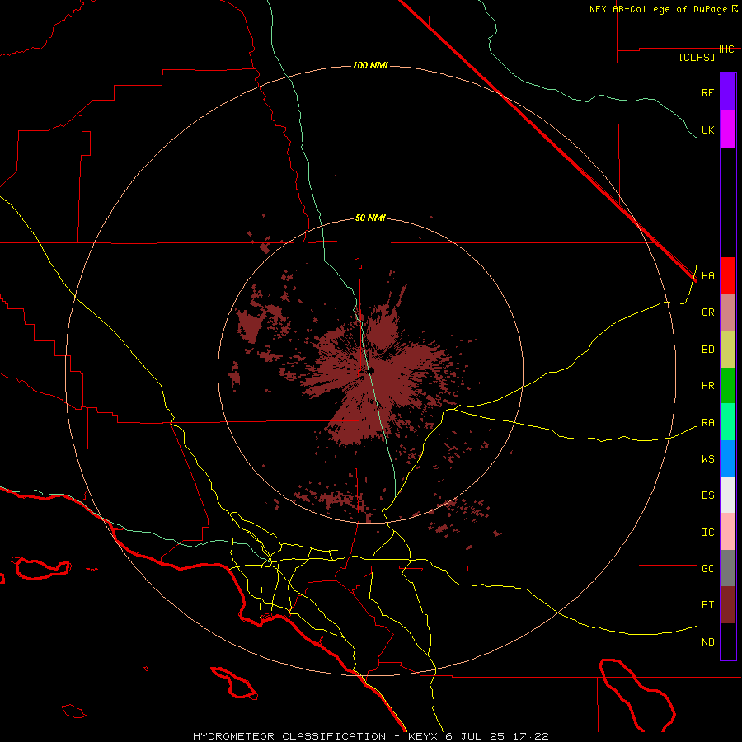
Task: Click the 50 NMI range ring label
Action: pos(370,218)
